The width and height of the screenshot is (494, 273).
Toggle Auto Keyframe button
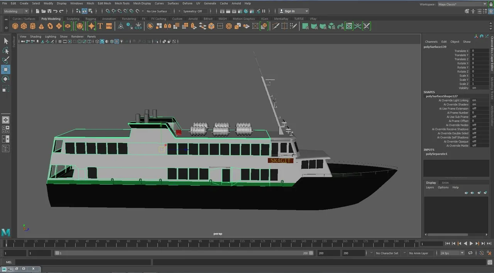pyautogui.click(x=481, y=253)
